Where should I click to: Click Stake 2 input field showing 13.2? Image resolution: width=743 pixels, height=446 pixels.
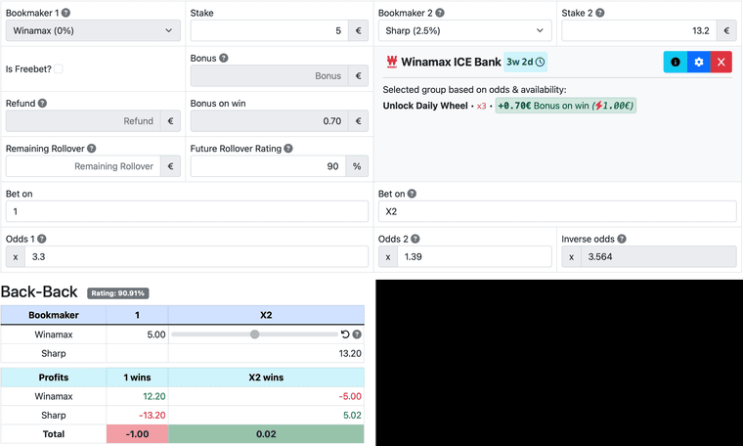[639, 30]
